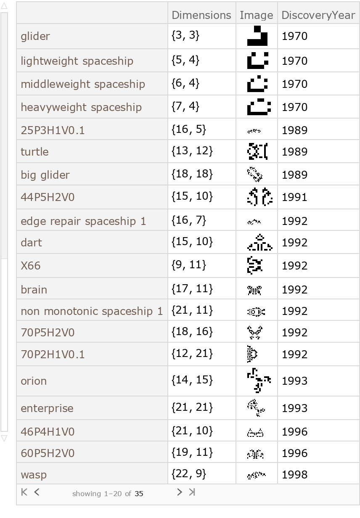Click the Dimensions column header
Screen dimensions: 360x518
[201, 15]
